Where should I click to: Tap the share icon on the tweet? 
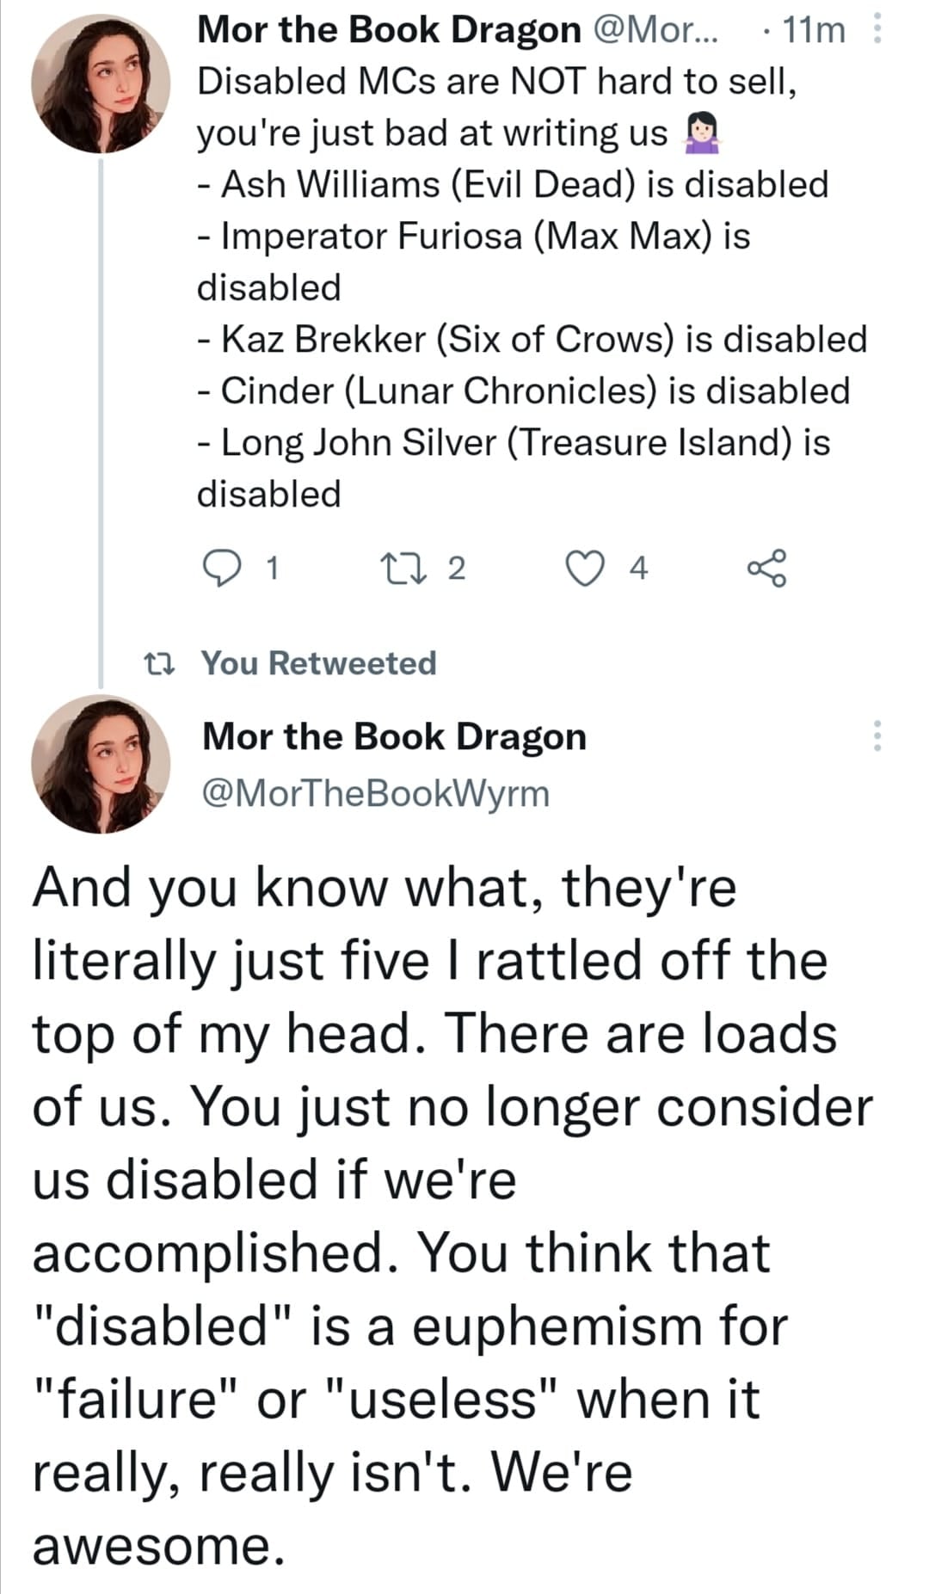(x=766, y=569)
